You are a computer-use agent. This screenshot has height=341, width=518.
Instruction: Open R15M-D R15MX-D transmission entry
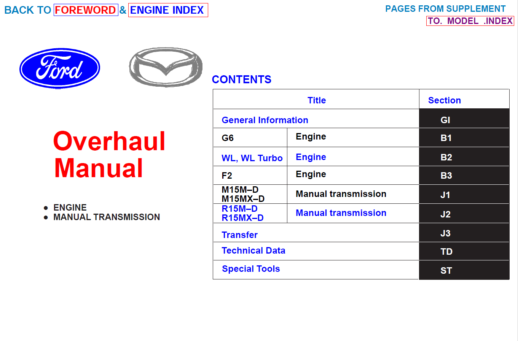[242, 213]
